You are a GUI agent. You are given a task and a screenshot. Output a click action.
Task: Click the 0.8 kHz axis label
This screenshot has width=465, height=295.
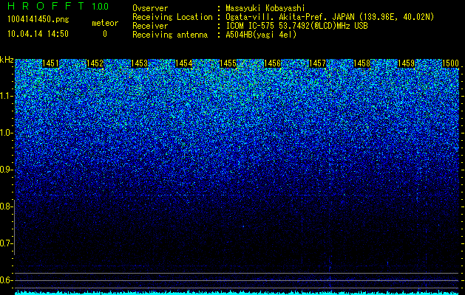point(6,206)
